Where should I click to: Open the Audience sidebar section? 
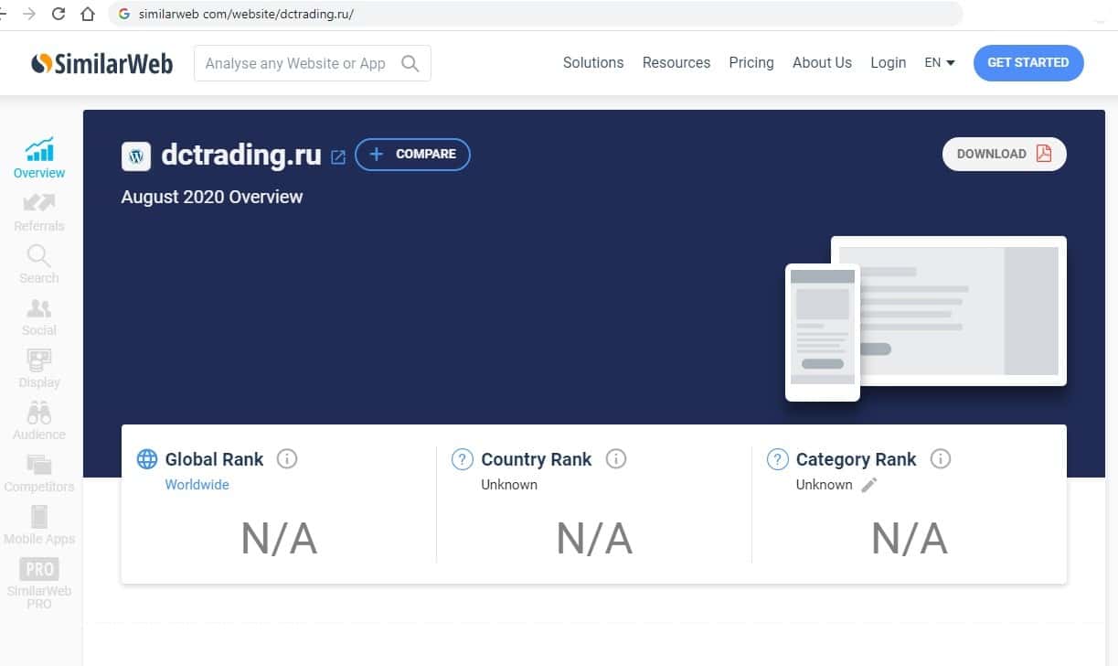tap(39, 420)
